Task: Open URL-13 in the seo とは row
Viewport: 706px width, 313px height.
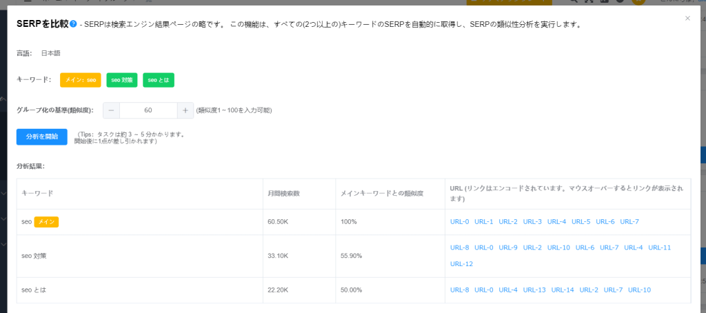Action: pyautogui.click(x=534, y=290)
